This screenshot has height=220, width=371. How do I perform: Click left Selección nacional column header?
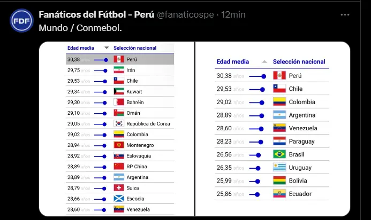135,48
